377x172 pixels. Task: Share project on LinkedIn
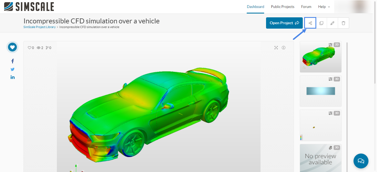point(12,77)
